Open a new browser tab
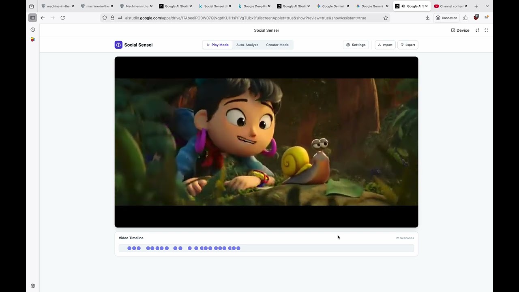The width and height of the screenshot is (519, 292). pyautogui.click(x=476, y=6)
